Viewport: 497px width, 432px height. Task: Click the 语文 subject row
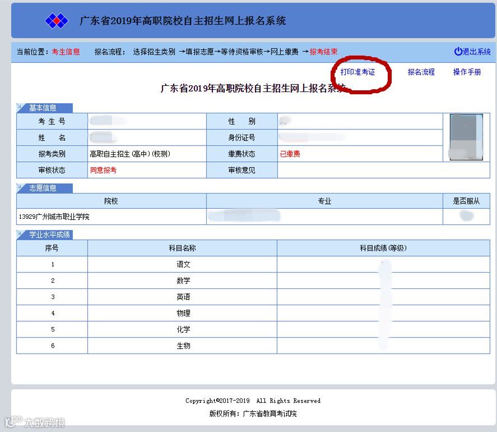253,264
